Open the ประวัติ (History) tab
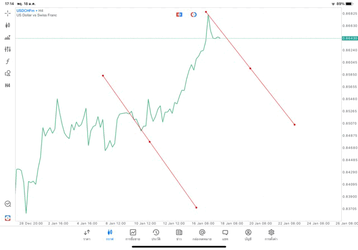This screenshot has width=358, height=250. click(156, 235)
